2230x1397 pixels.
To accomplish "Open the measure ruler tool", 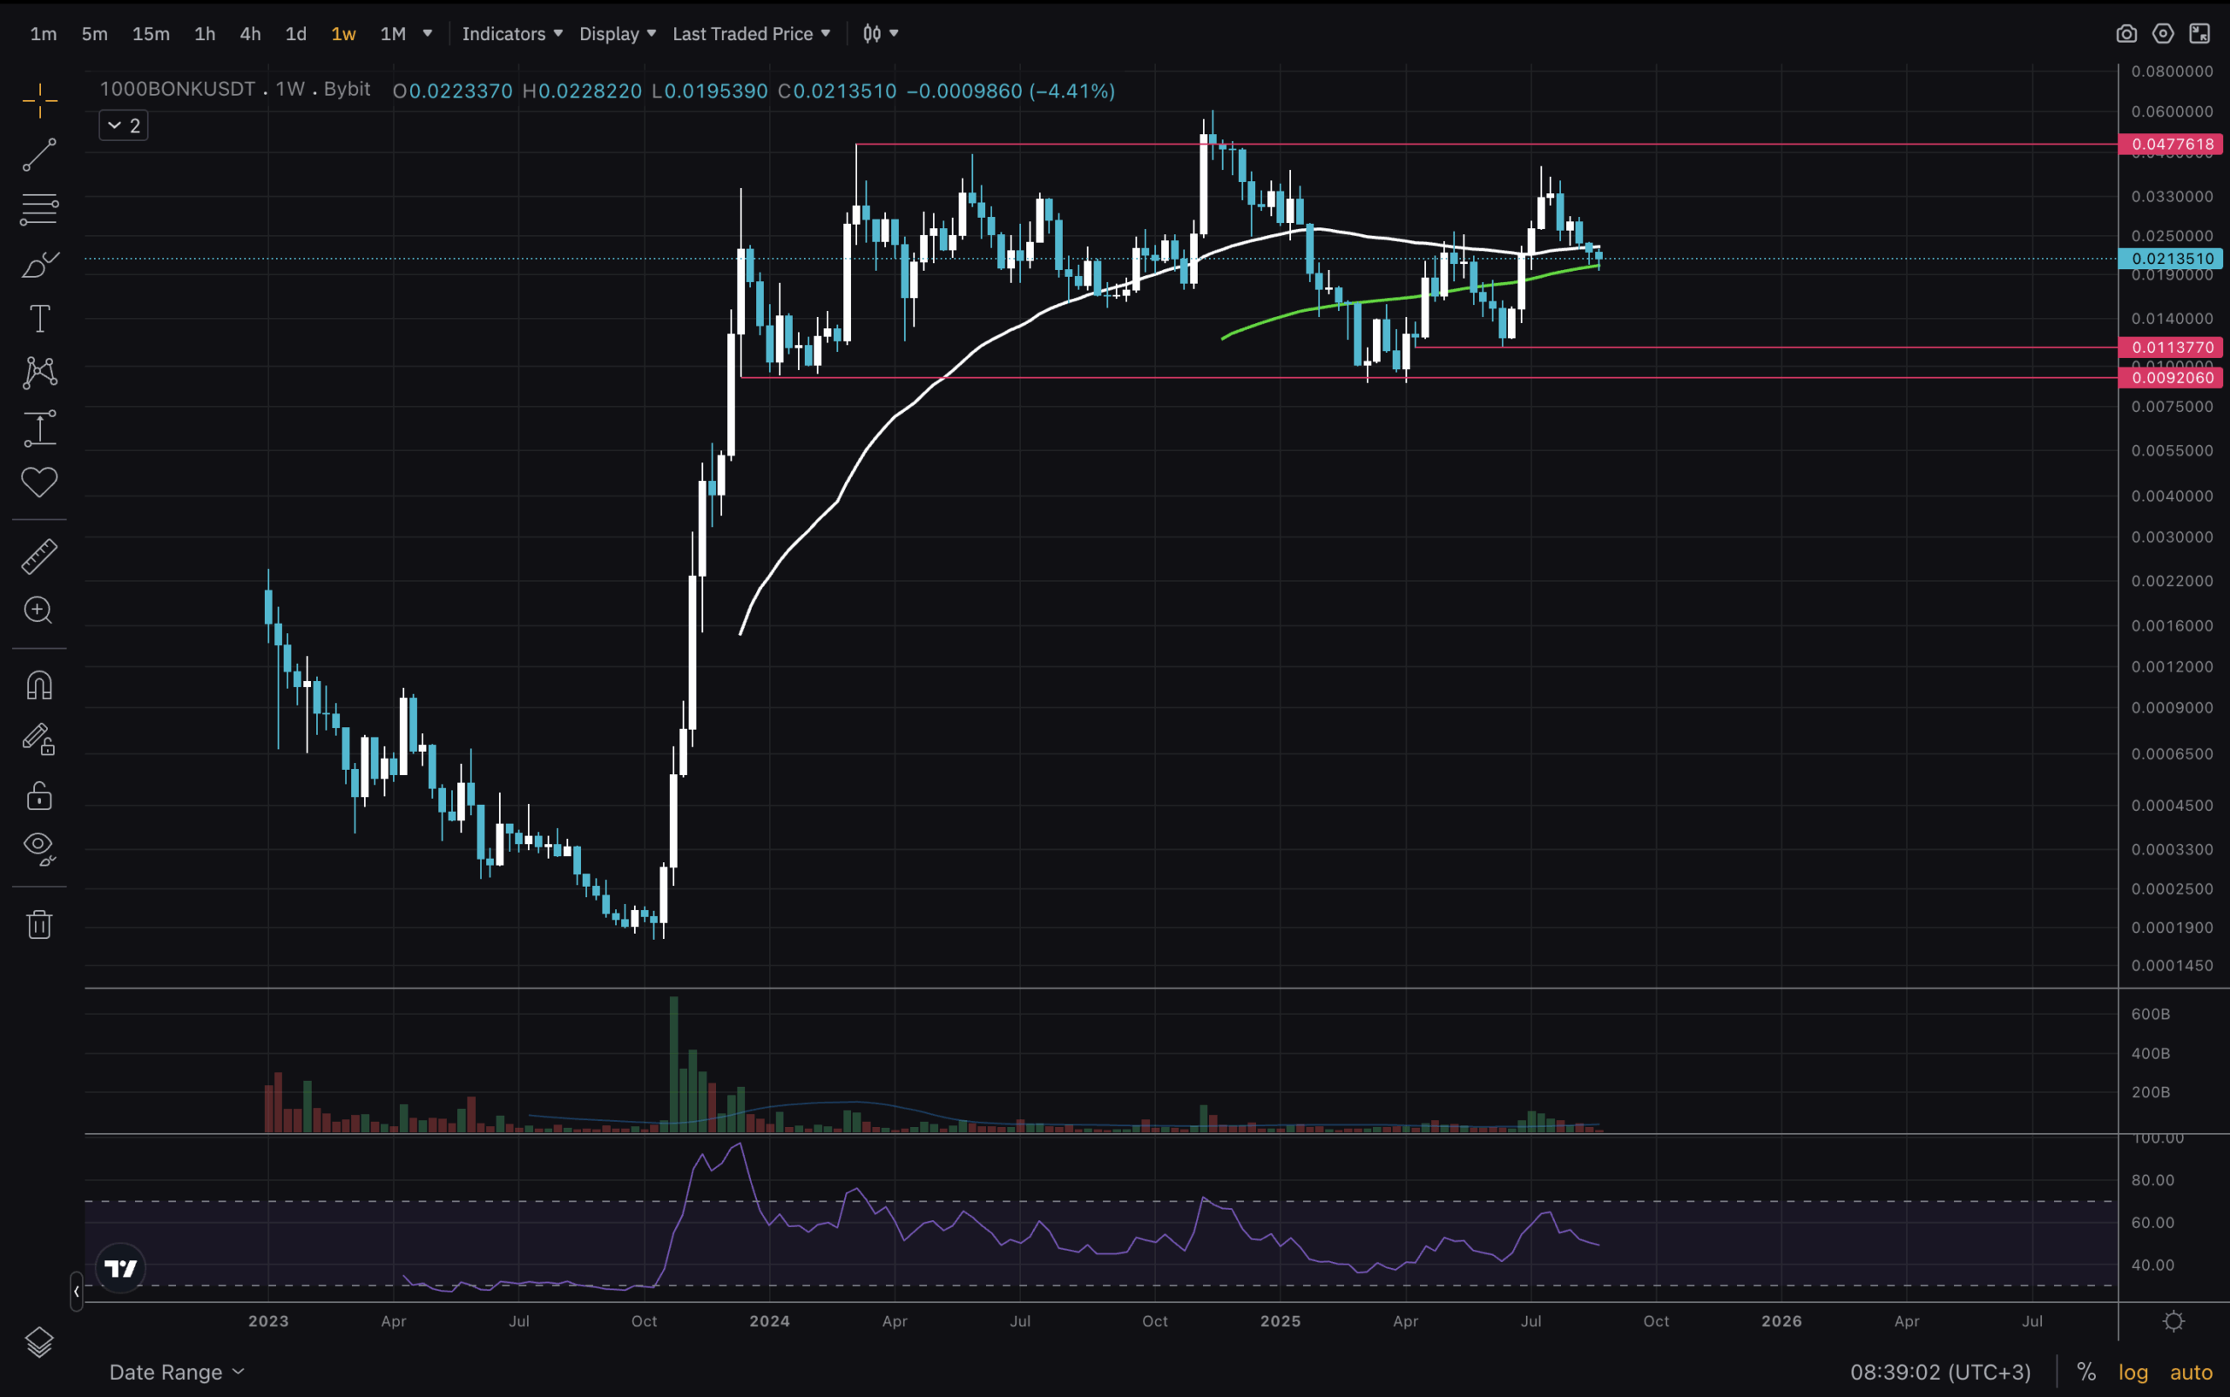I will pyautogui.click(x=39, y=557).
